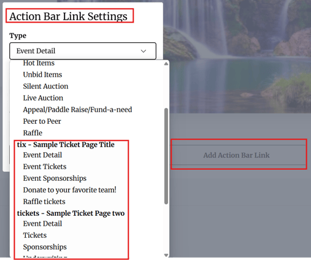This screenshot has height=260, width=311.
Task: Choose Event Tickets option
Action: click(x=45, y=167)
